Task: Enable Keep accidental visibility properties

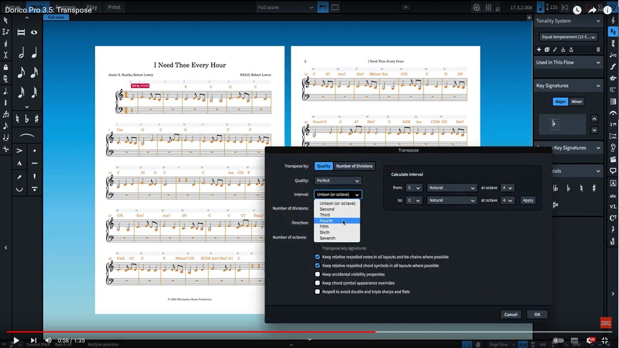Action: coord(318,274)
